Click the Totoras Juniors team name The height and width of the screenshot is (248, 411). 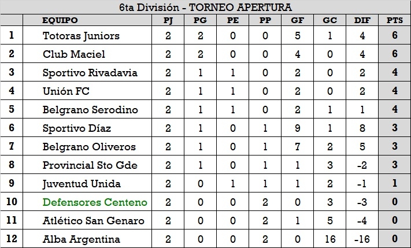click(x=81, y=36)
